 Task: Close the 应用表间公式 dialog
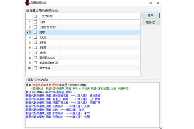(158, 3)
